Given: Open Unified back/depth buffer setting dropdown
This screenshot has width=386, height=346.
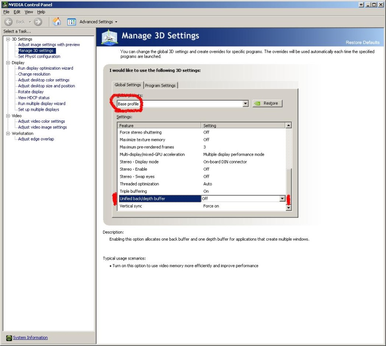Looking at the screenshot, I should 282,198.
